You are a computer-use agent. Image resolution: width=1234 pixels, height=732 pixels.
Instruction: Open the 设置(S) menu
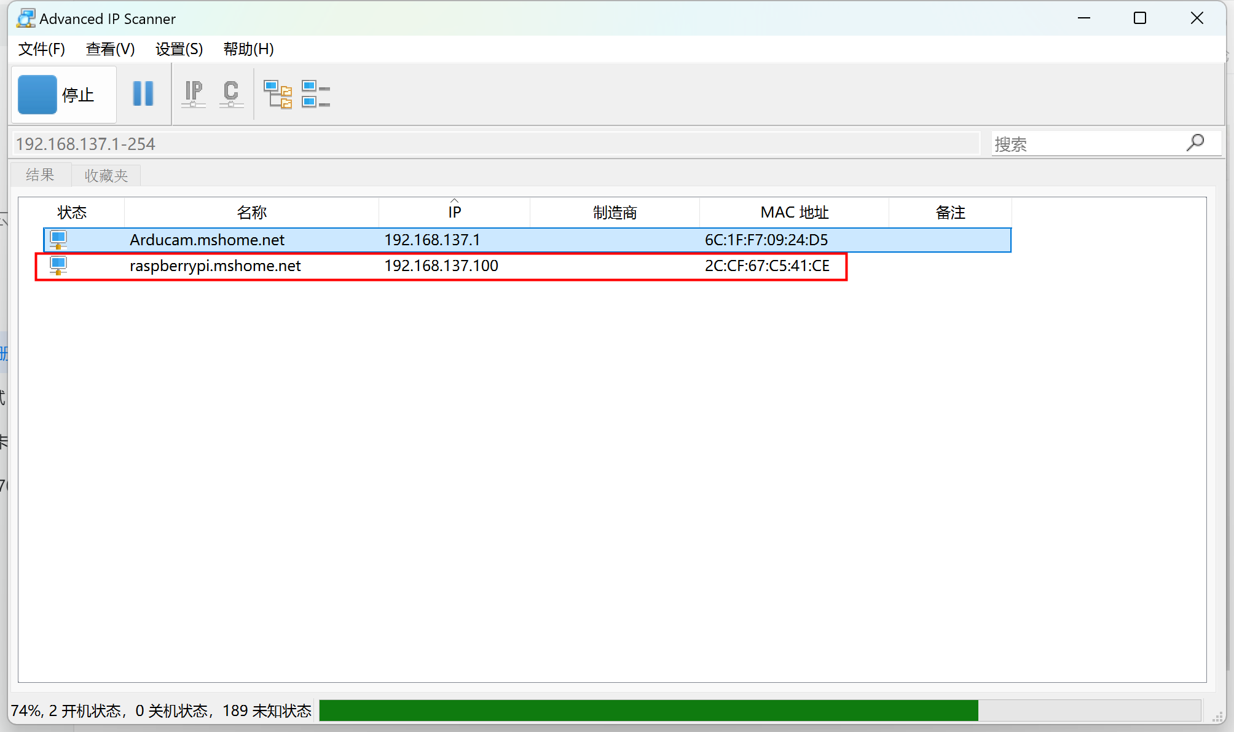[x=179, y=49]
